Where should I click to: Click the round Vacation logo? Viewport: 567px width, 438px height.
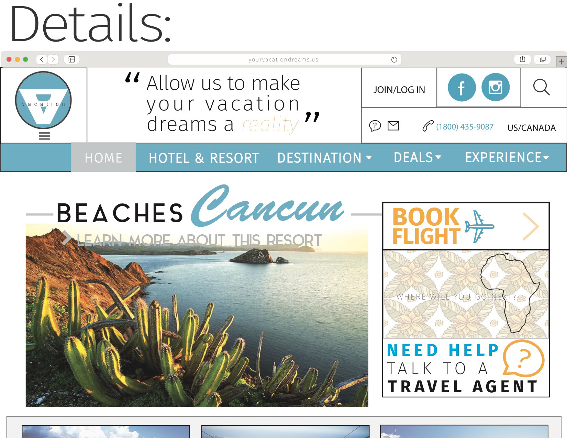(x=43, y=100)
